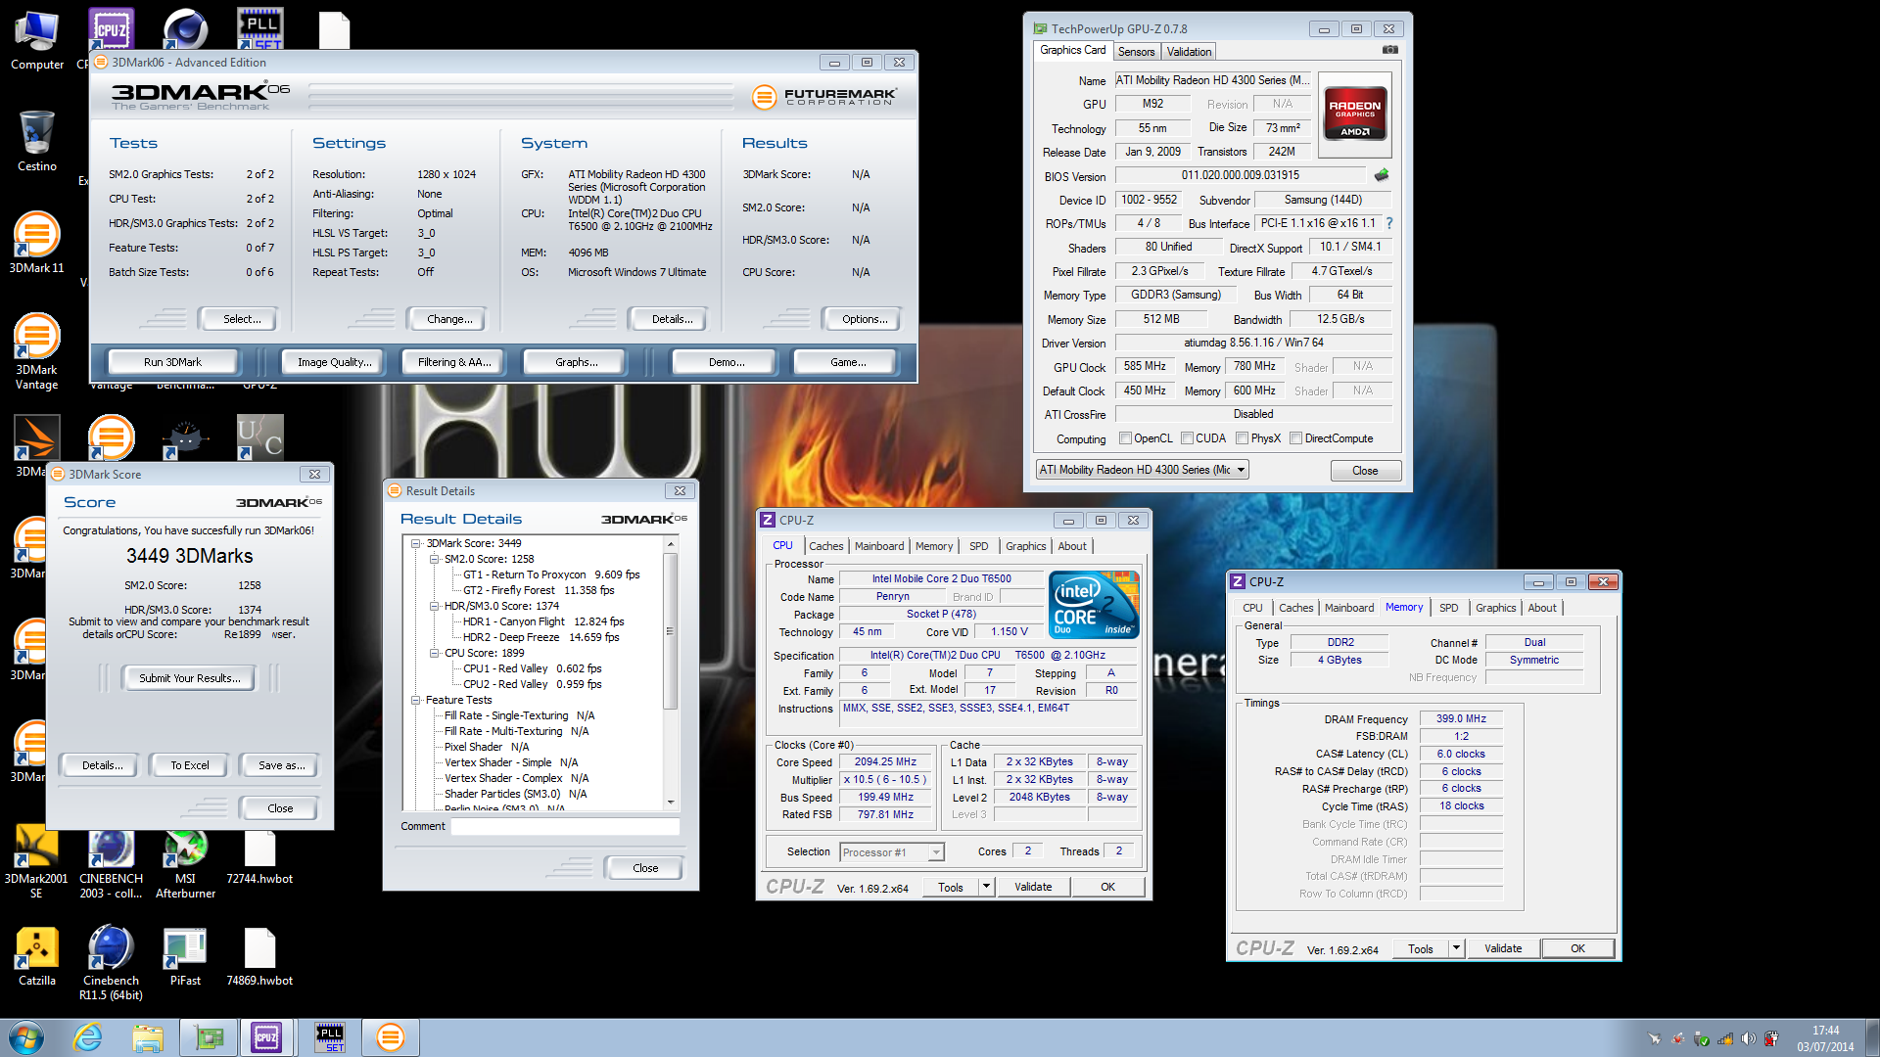Switch to GPU-Z via the taskbar icon

coord(208,1037)
